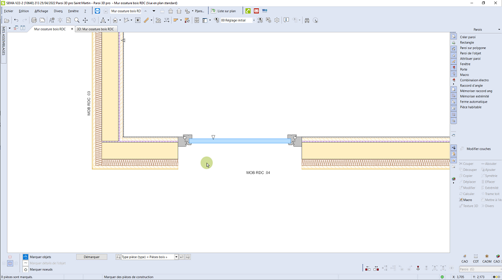Toggle Marquer noeuds option

(25, 269)
